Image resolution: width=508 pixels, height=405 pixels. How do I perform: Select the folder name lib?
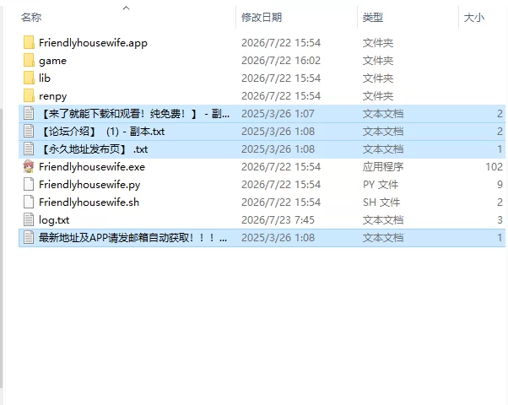(x=45, y=78)
